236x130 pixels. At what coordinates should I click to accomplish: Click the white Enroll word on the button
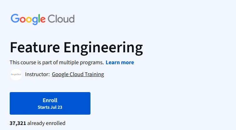[x=50, y=100]
